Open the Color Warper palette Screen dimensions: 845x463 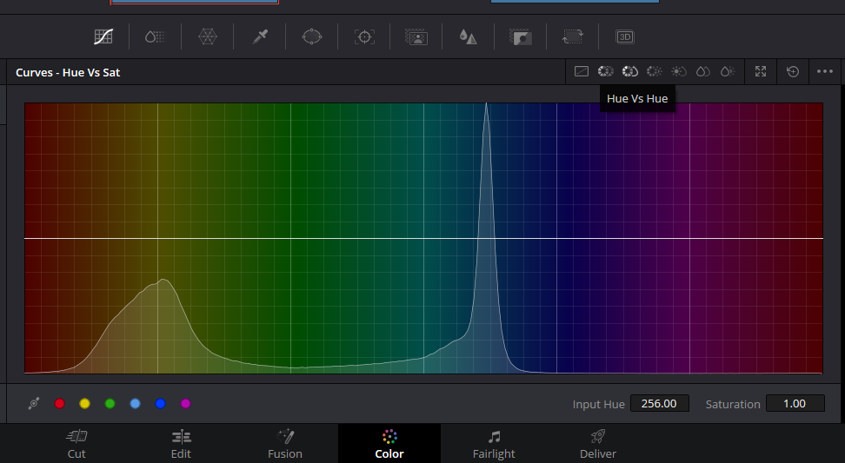(x=208, y=36)
